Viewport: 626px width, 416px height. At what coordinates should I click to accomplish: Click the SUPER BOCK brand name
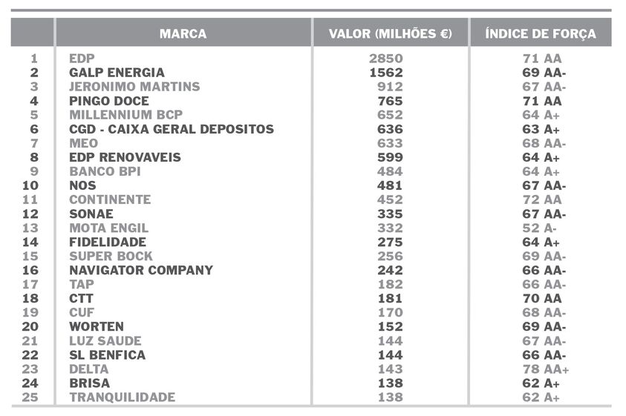click(x=111, y=256)
